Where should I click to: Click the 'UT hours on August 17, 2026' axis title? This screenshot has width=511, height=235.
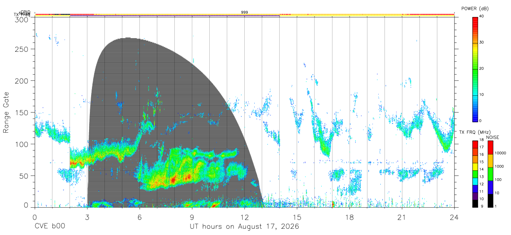(244, 227)
